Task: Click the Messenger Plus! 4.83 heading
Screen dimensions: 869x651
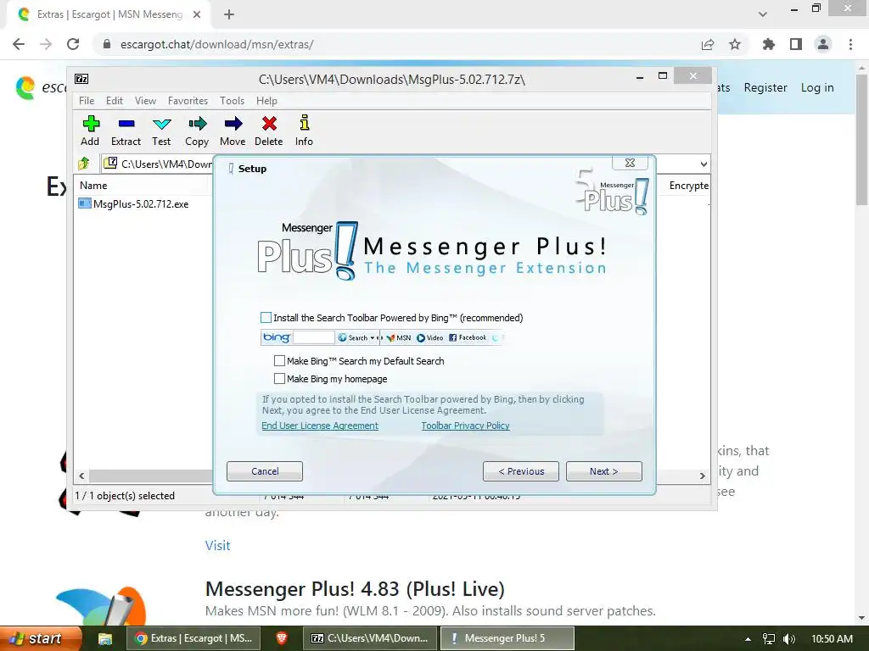Action: point(355,589)
